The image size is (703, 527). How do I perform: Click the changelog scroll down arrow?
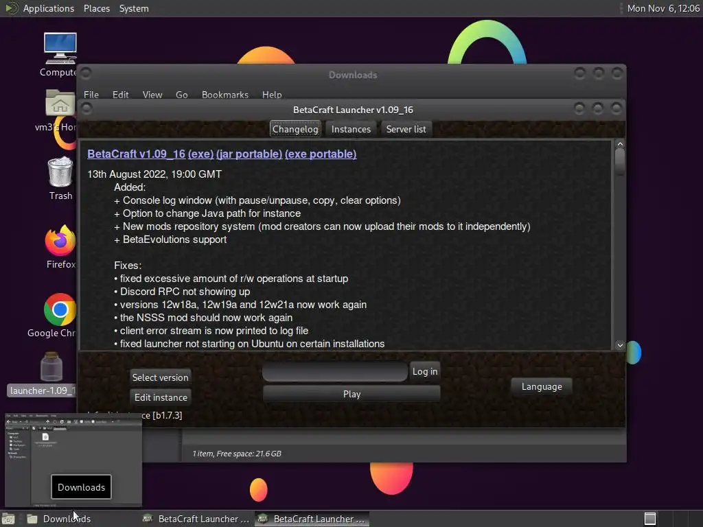(620, 345)
